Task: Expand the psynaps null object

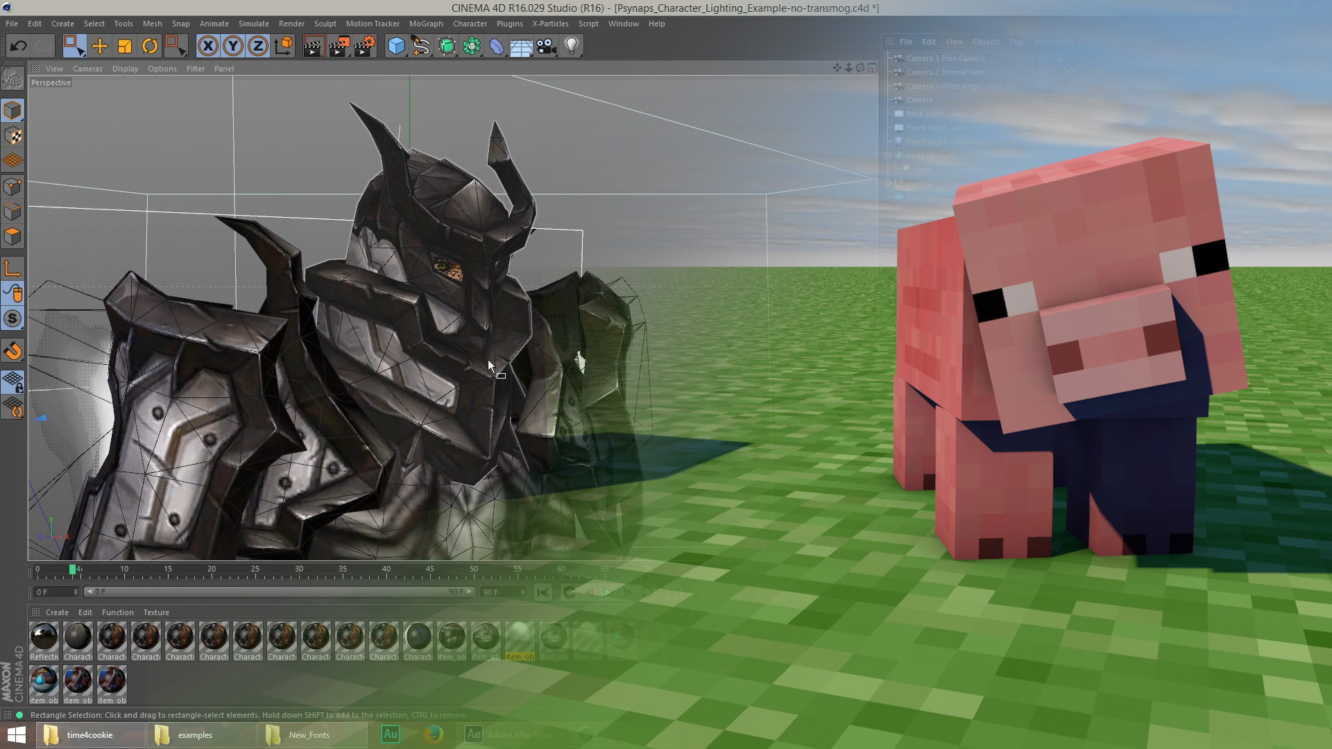Action: point(888,183)
